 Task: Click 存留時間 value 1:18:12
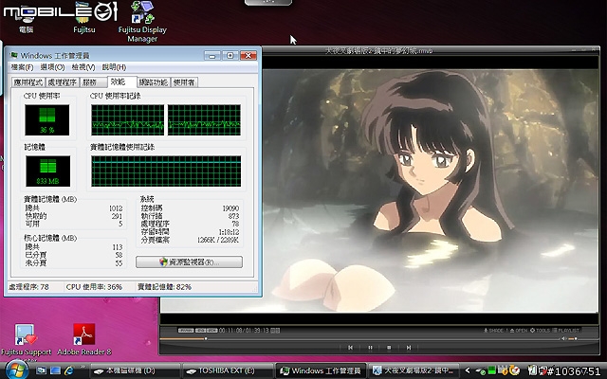[x=229, y=232]
